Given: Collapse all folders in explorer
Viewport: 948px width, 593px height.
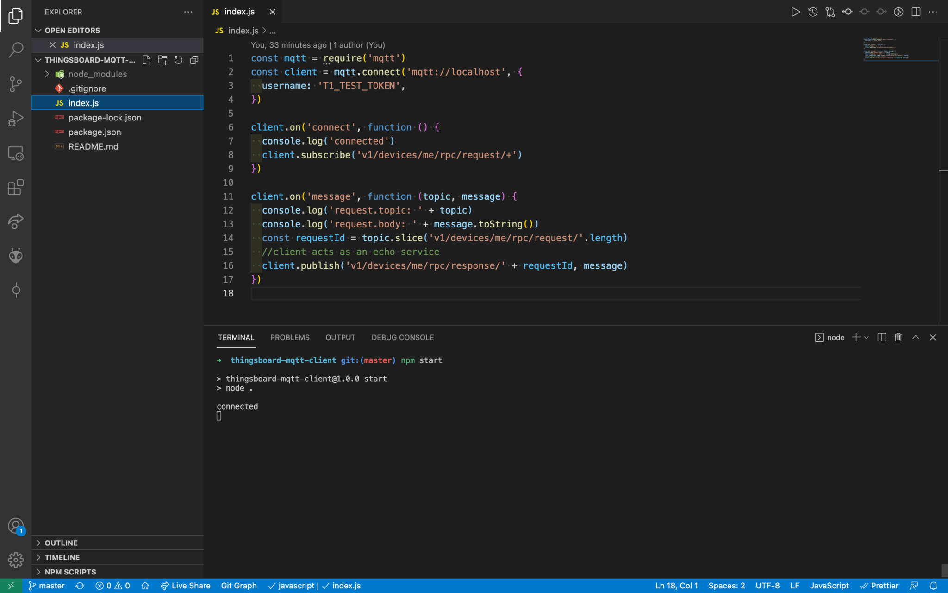Looking at the screenshot, I should [194, 60].
